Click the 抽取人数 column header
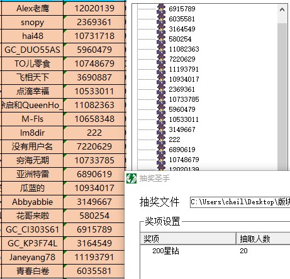The height and width of the screenshot is (279, 290). [x=263, y=239]
